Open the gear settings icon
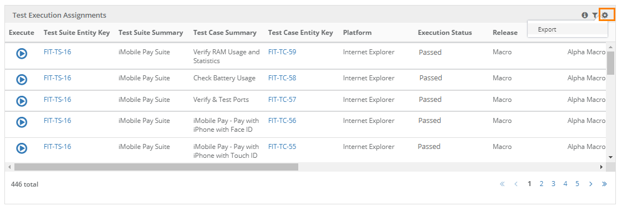 click(x=605, y=16)
